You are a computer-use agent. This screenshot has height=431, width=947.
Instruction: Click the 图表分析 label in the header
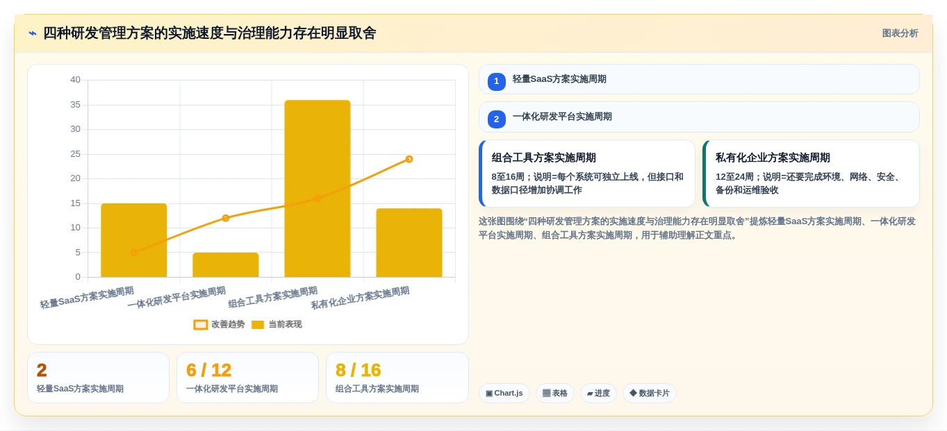pyautogui.click(x=900, y=33)
